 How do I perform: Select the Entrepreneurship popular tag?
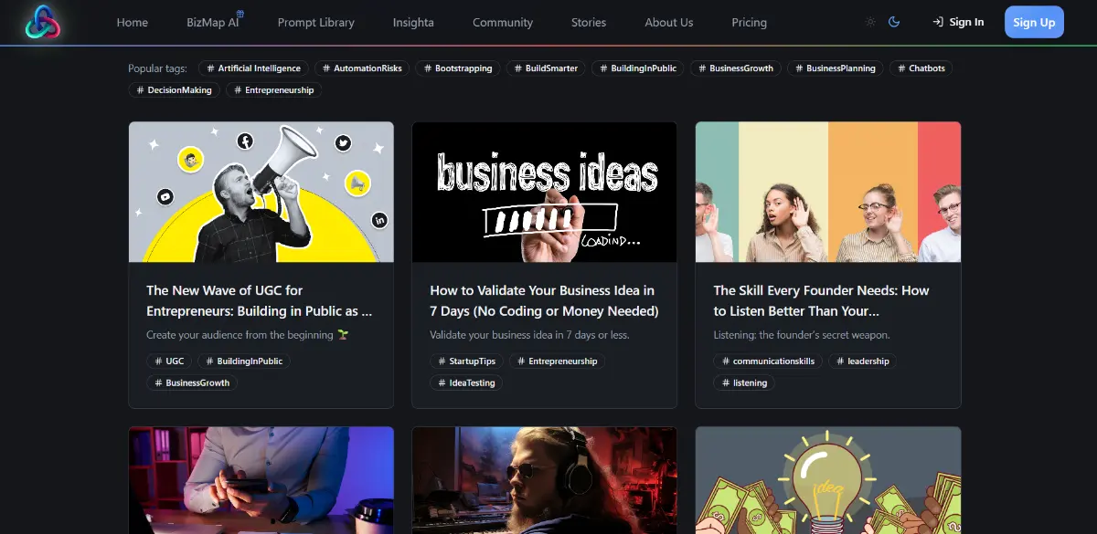click(273, 89)
